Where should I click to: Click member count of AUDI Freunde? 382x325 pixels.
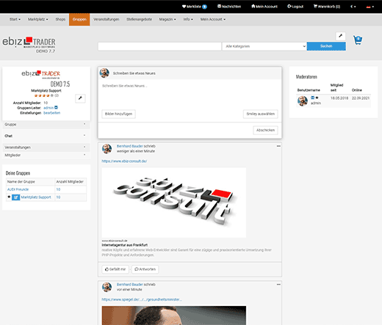click(58, 189)
